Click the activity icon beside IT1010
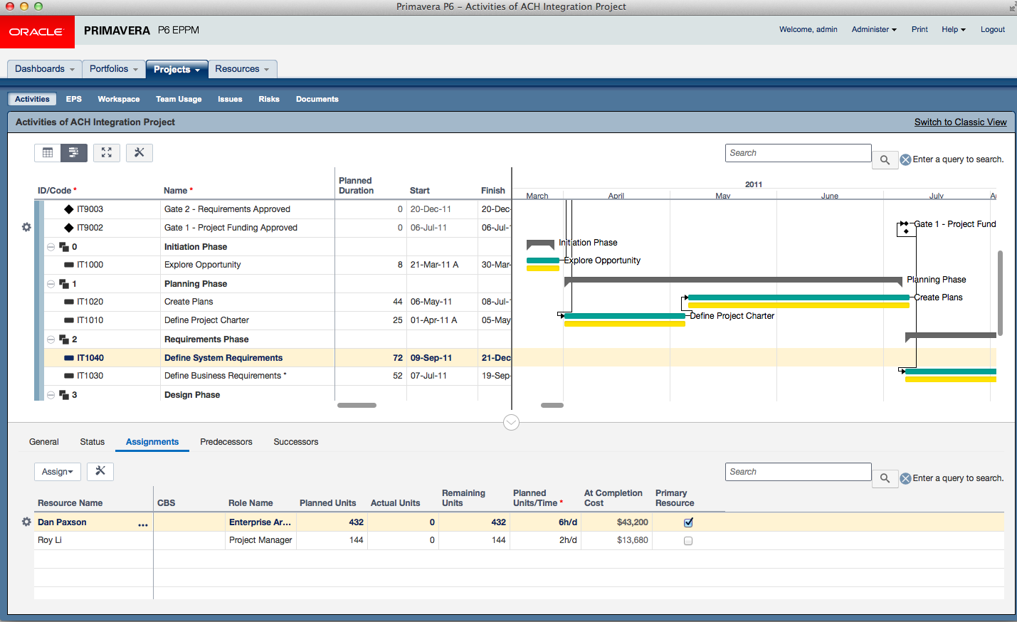Viewport: 1017px width, 622px height. tap(69, 320)
